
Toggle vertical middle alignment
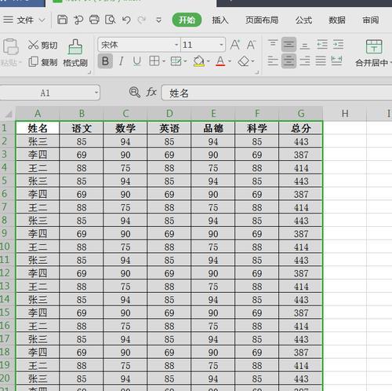click(x=289, y=45)
